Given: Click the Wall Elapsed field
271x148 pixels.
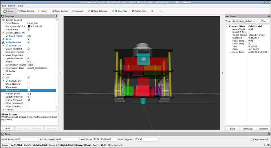Looking at the screenshot, I should tap(146, 139).
